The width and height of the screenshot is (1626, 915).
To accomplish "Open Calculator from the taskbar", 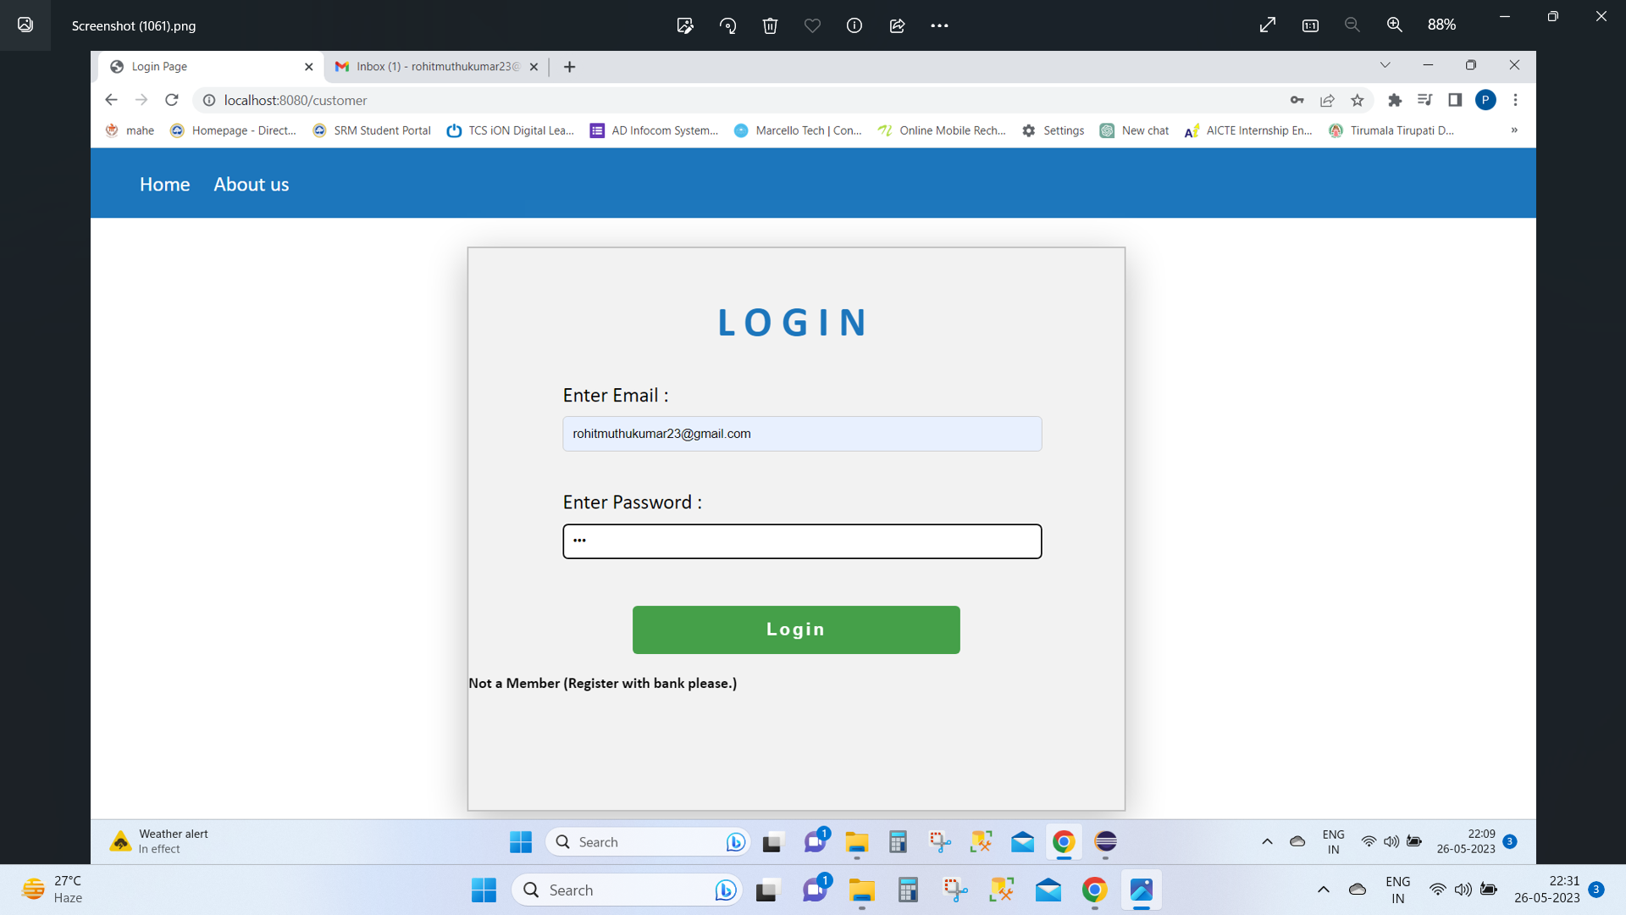I will click(907, 890).
